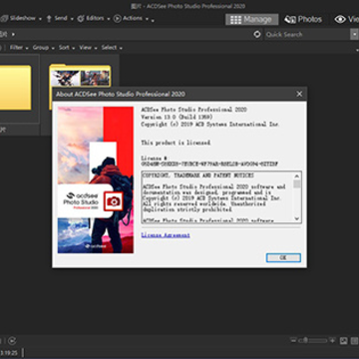Screen dimensions: 359x359
Task: Click the Send upload arrow icon
Action: coord(49,19)
